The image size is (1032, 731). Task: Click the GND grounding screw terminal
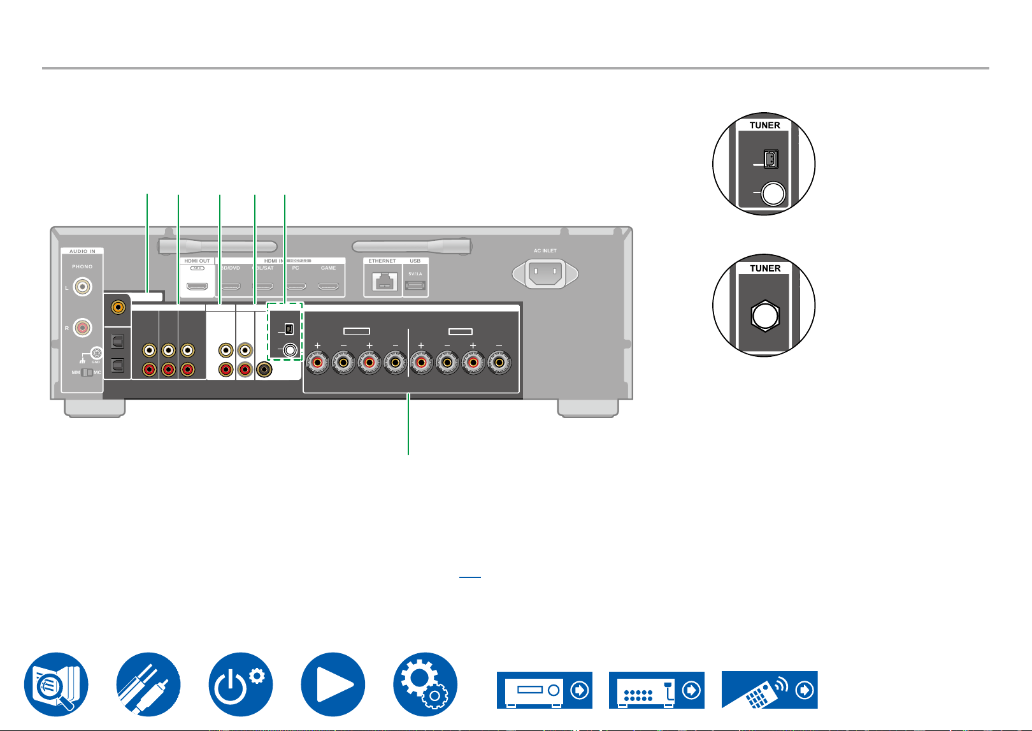(96, 352)
